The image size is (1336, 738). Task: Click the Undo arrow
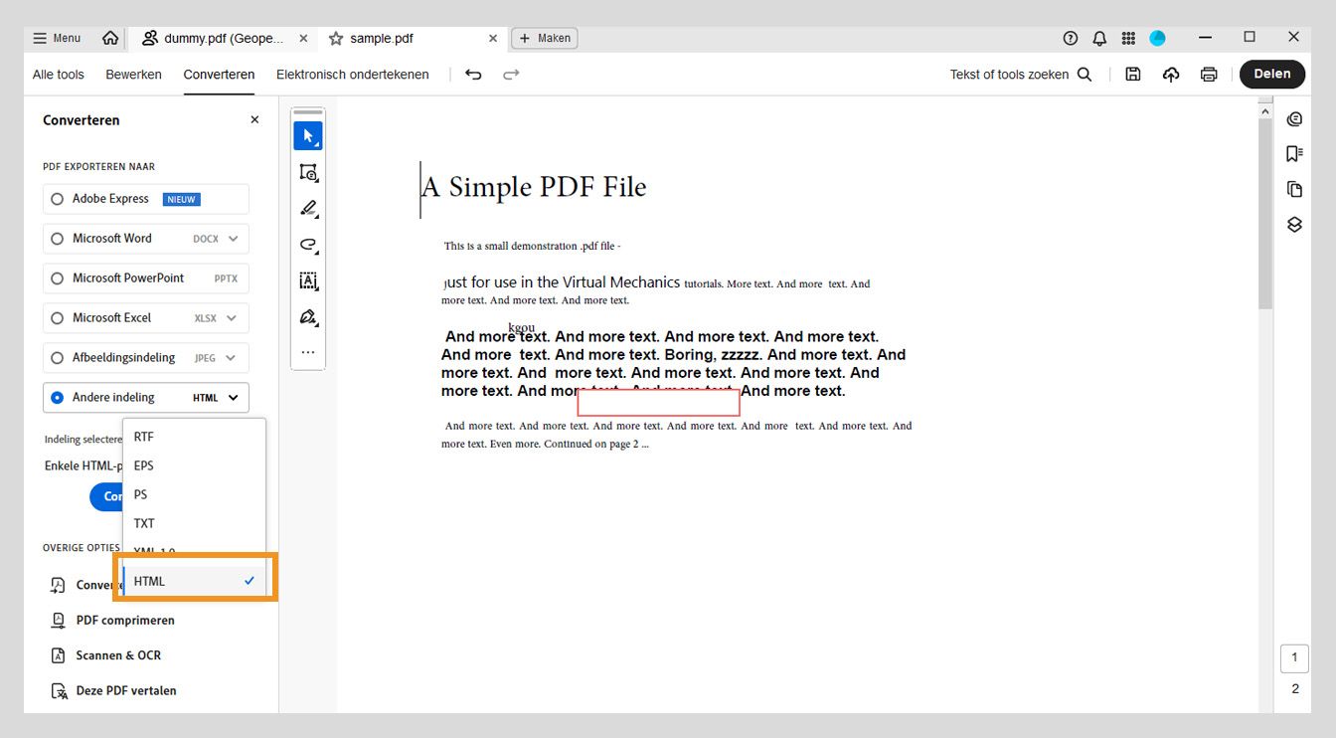point(473,75)
